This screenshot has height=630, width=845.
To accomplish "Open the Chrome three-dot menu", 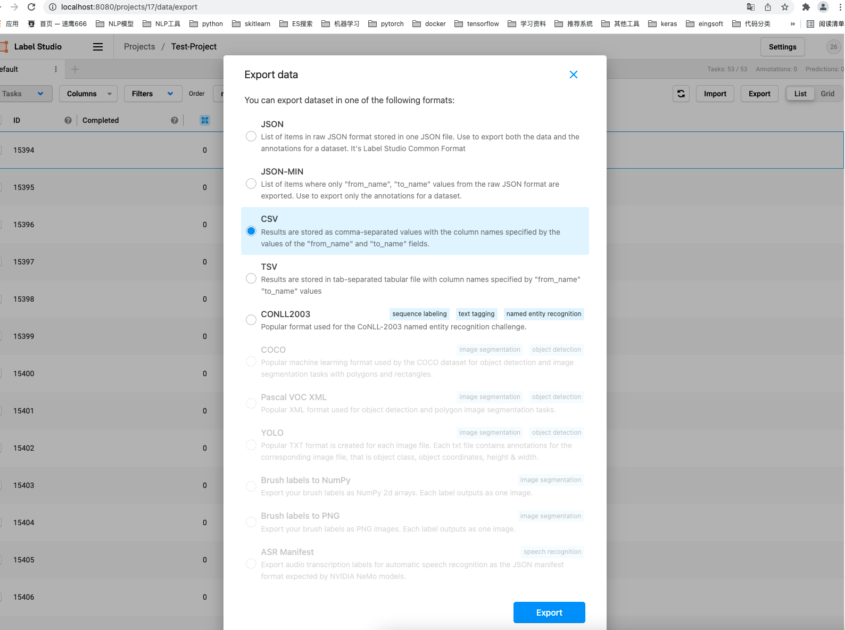I will coord(840,7).
